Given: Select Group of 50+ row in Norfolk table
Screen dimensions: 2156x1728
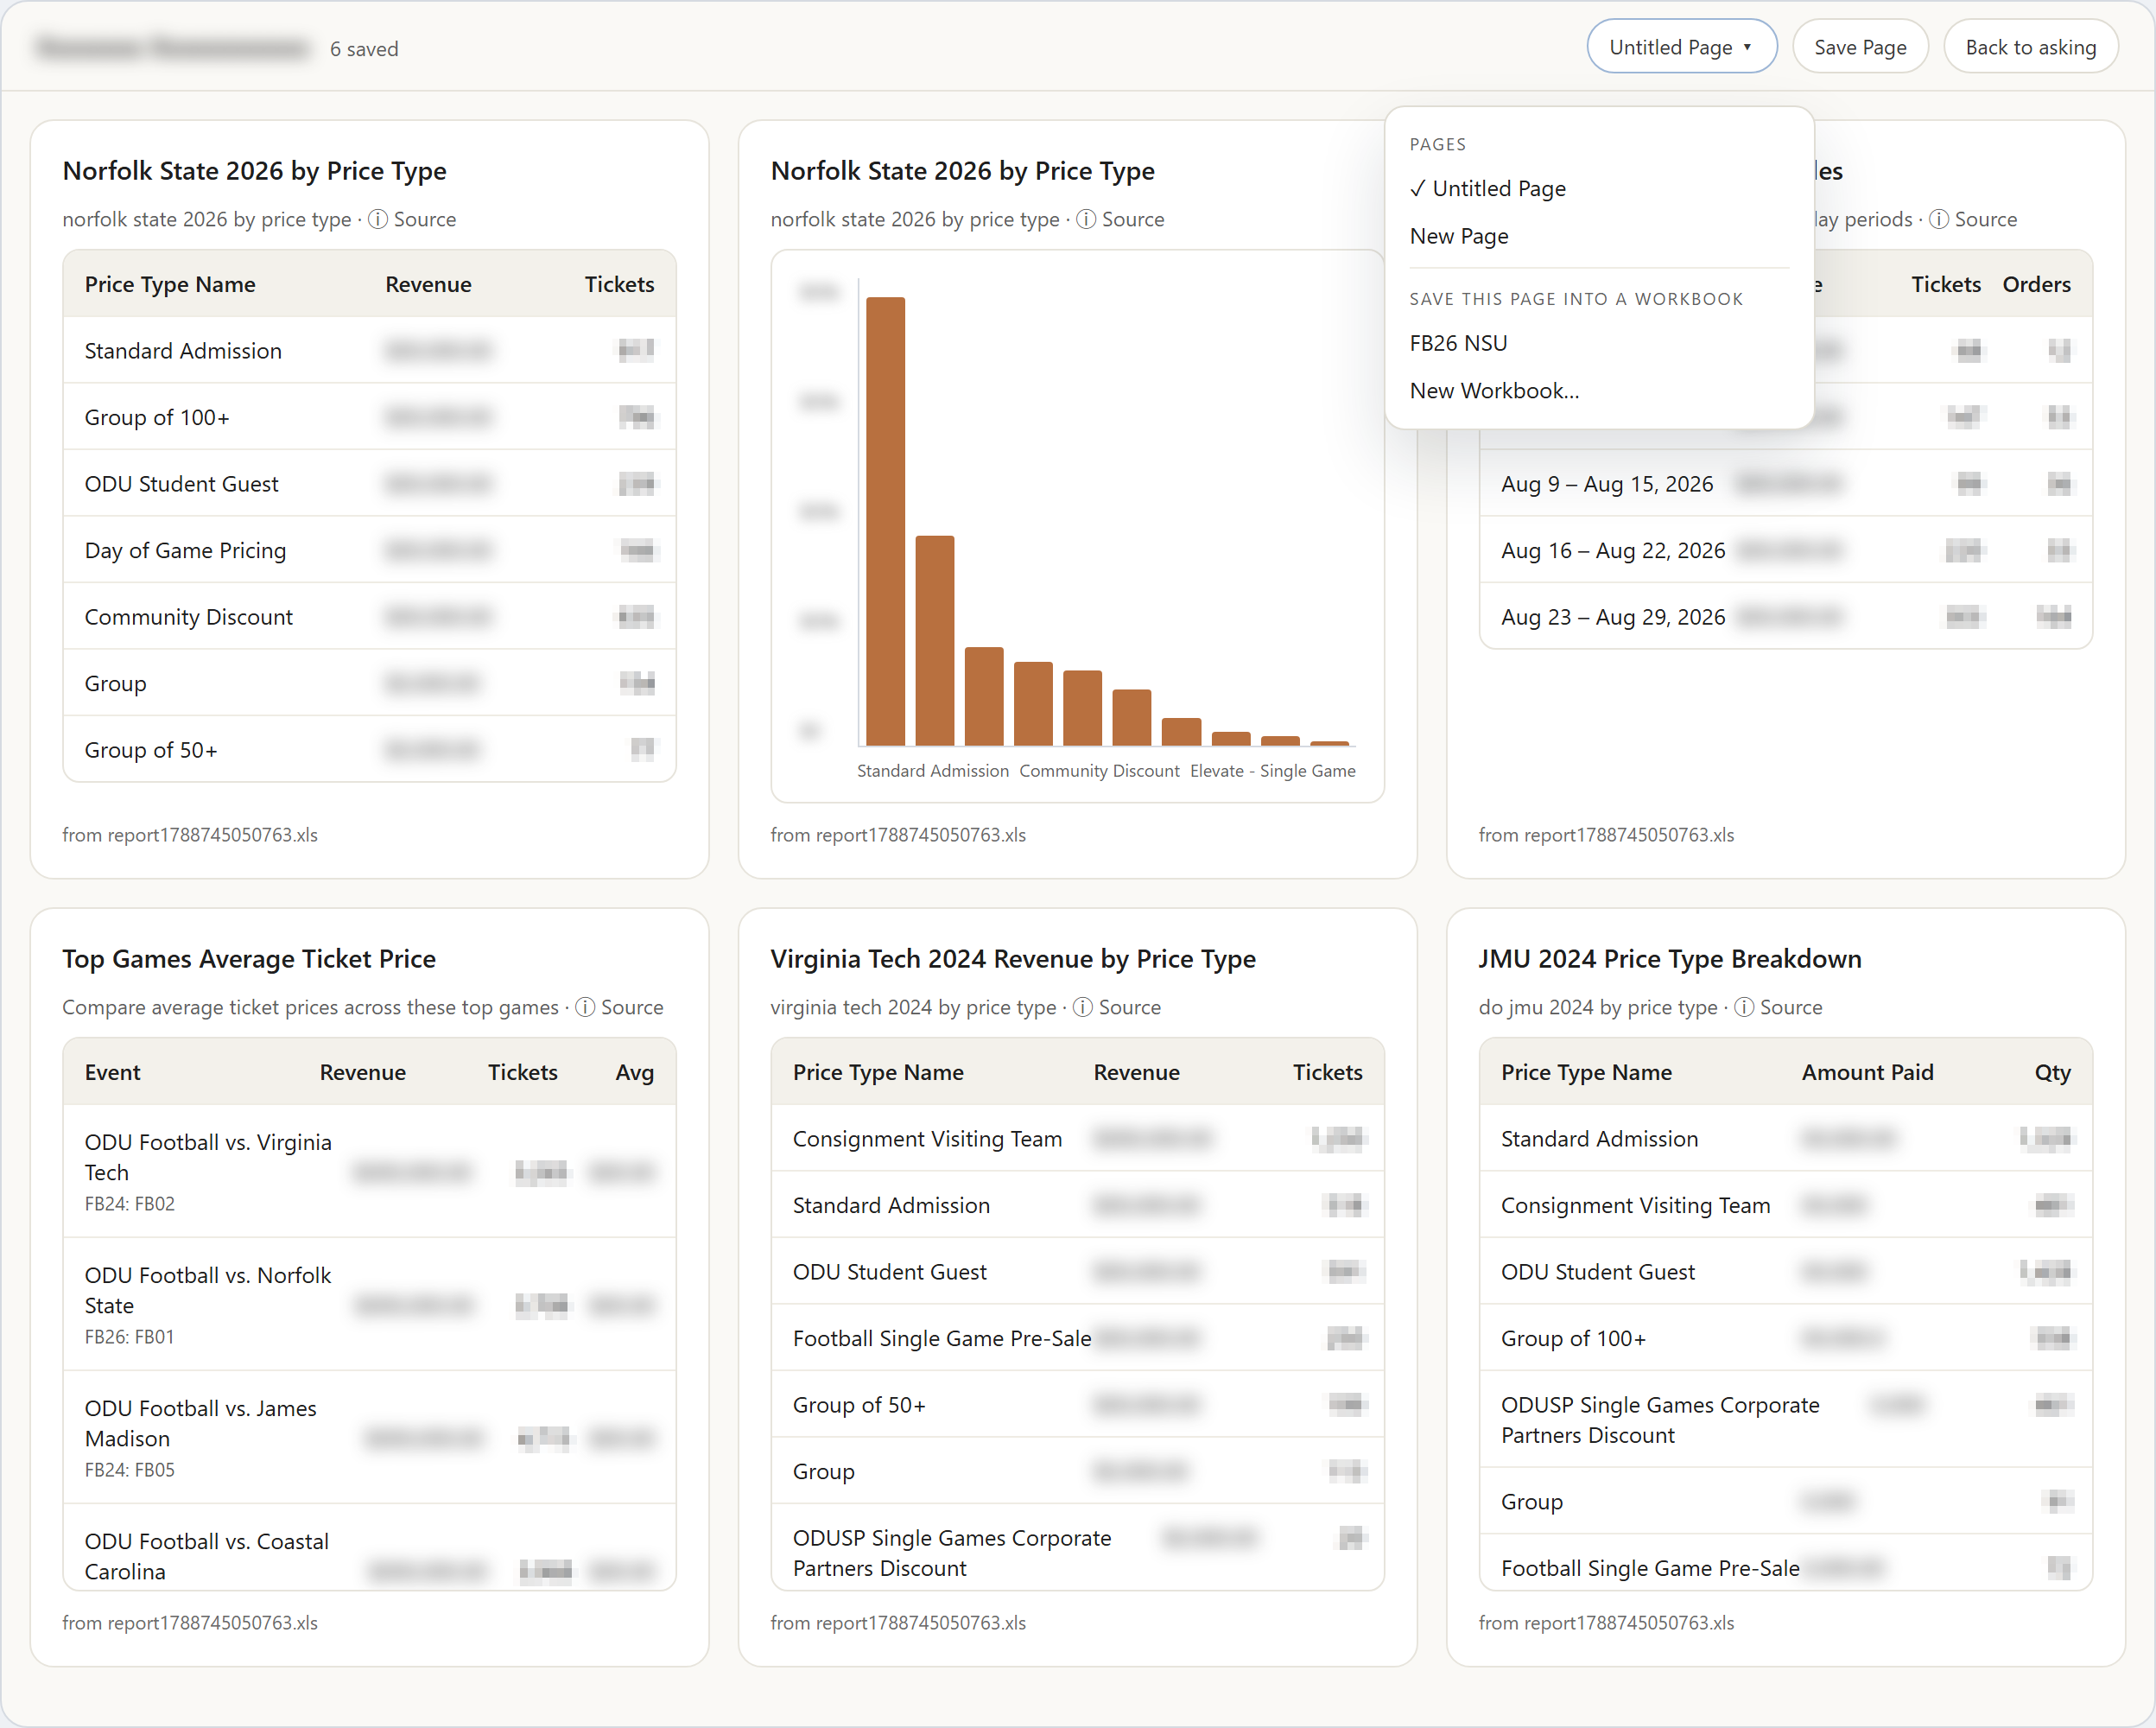Looking at the screenshot, I should tap(369, 749).
